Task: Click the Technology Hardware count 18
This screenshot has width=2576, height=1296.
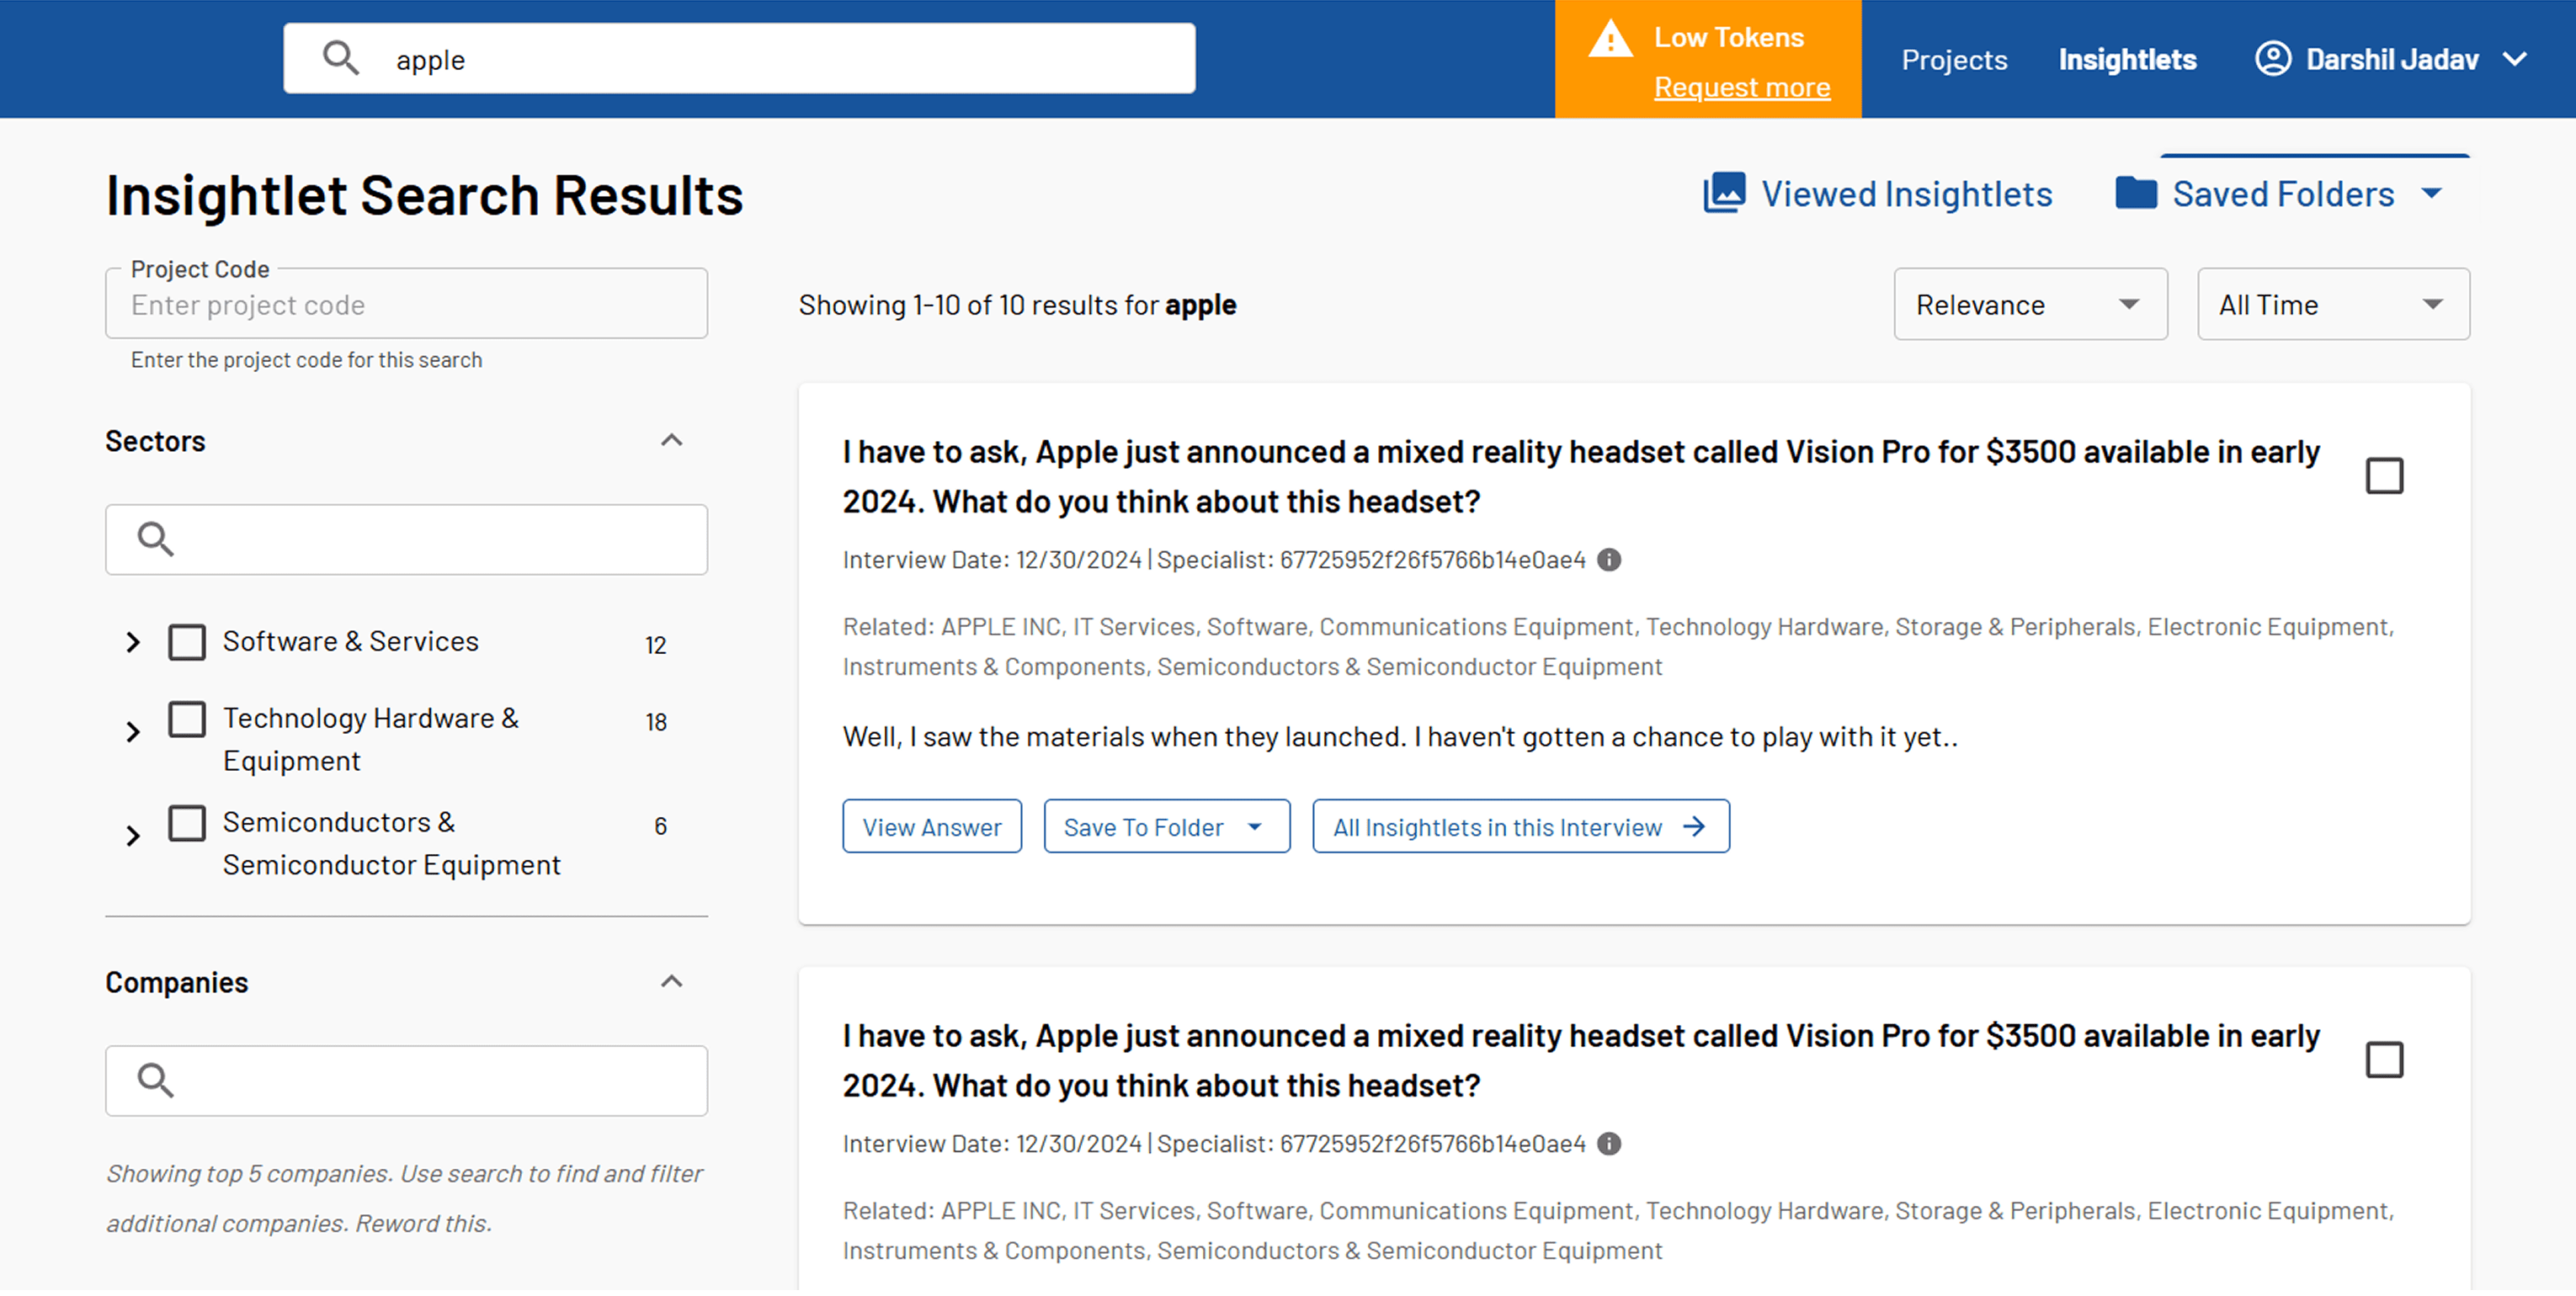Action: click(656, 723)
